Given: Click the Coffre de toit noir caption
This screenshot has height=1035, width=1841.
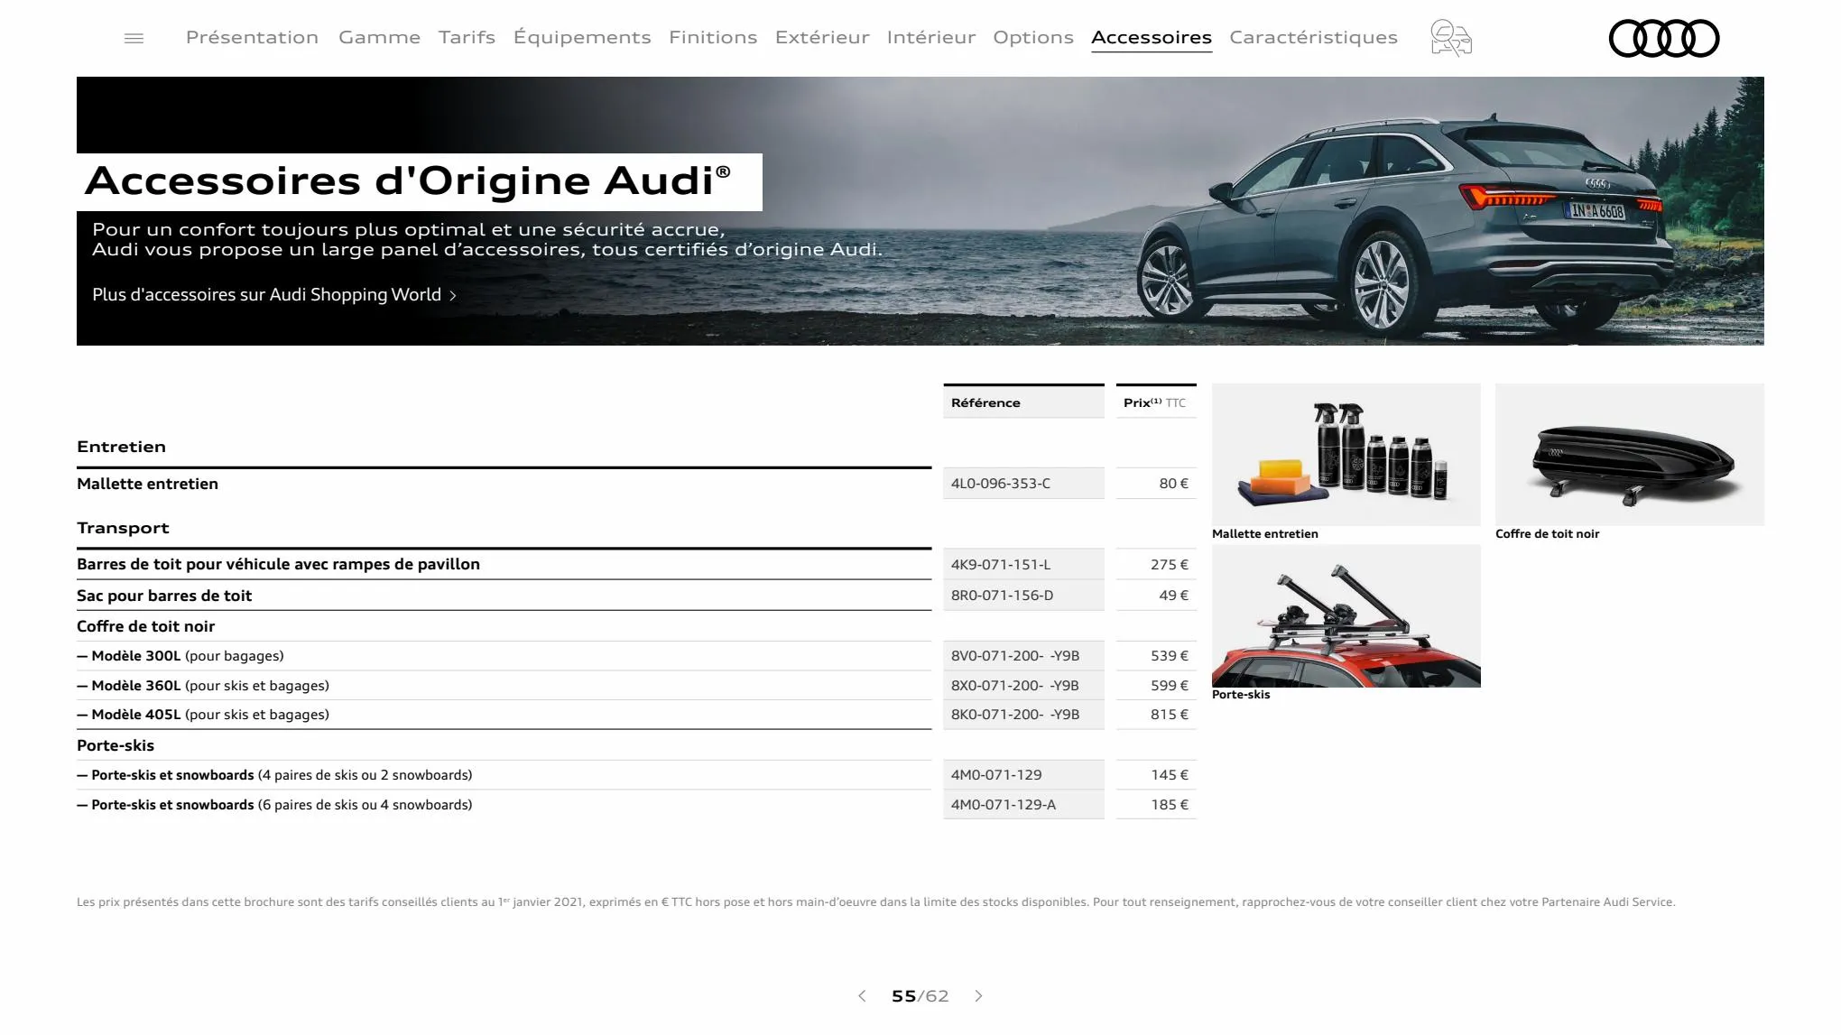Looking at the screenshot, I should pyautogui.click(x=1547, y=534).
